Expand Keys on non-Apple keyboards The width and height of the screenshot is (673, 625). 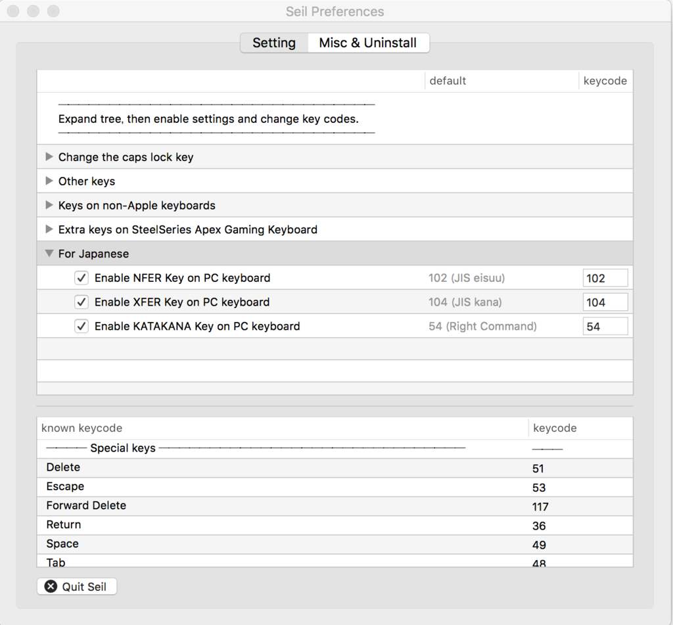tap(49, 205)
